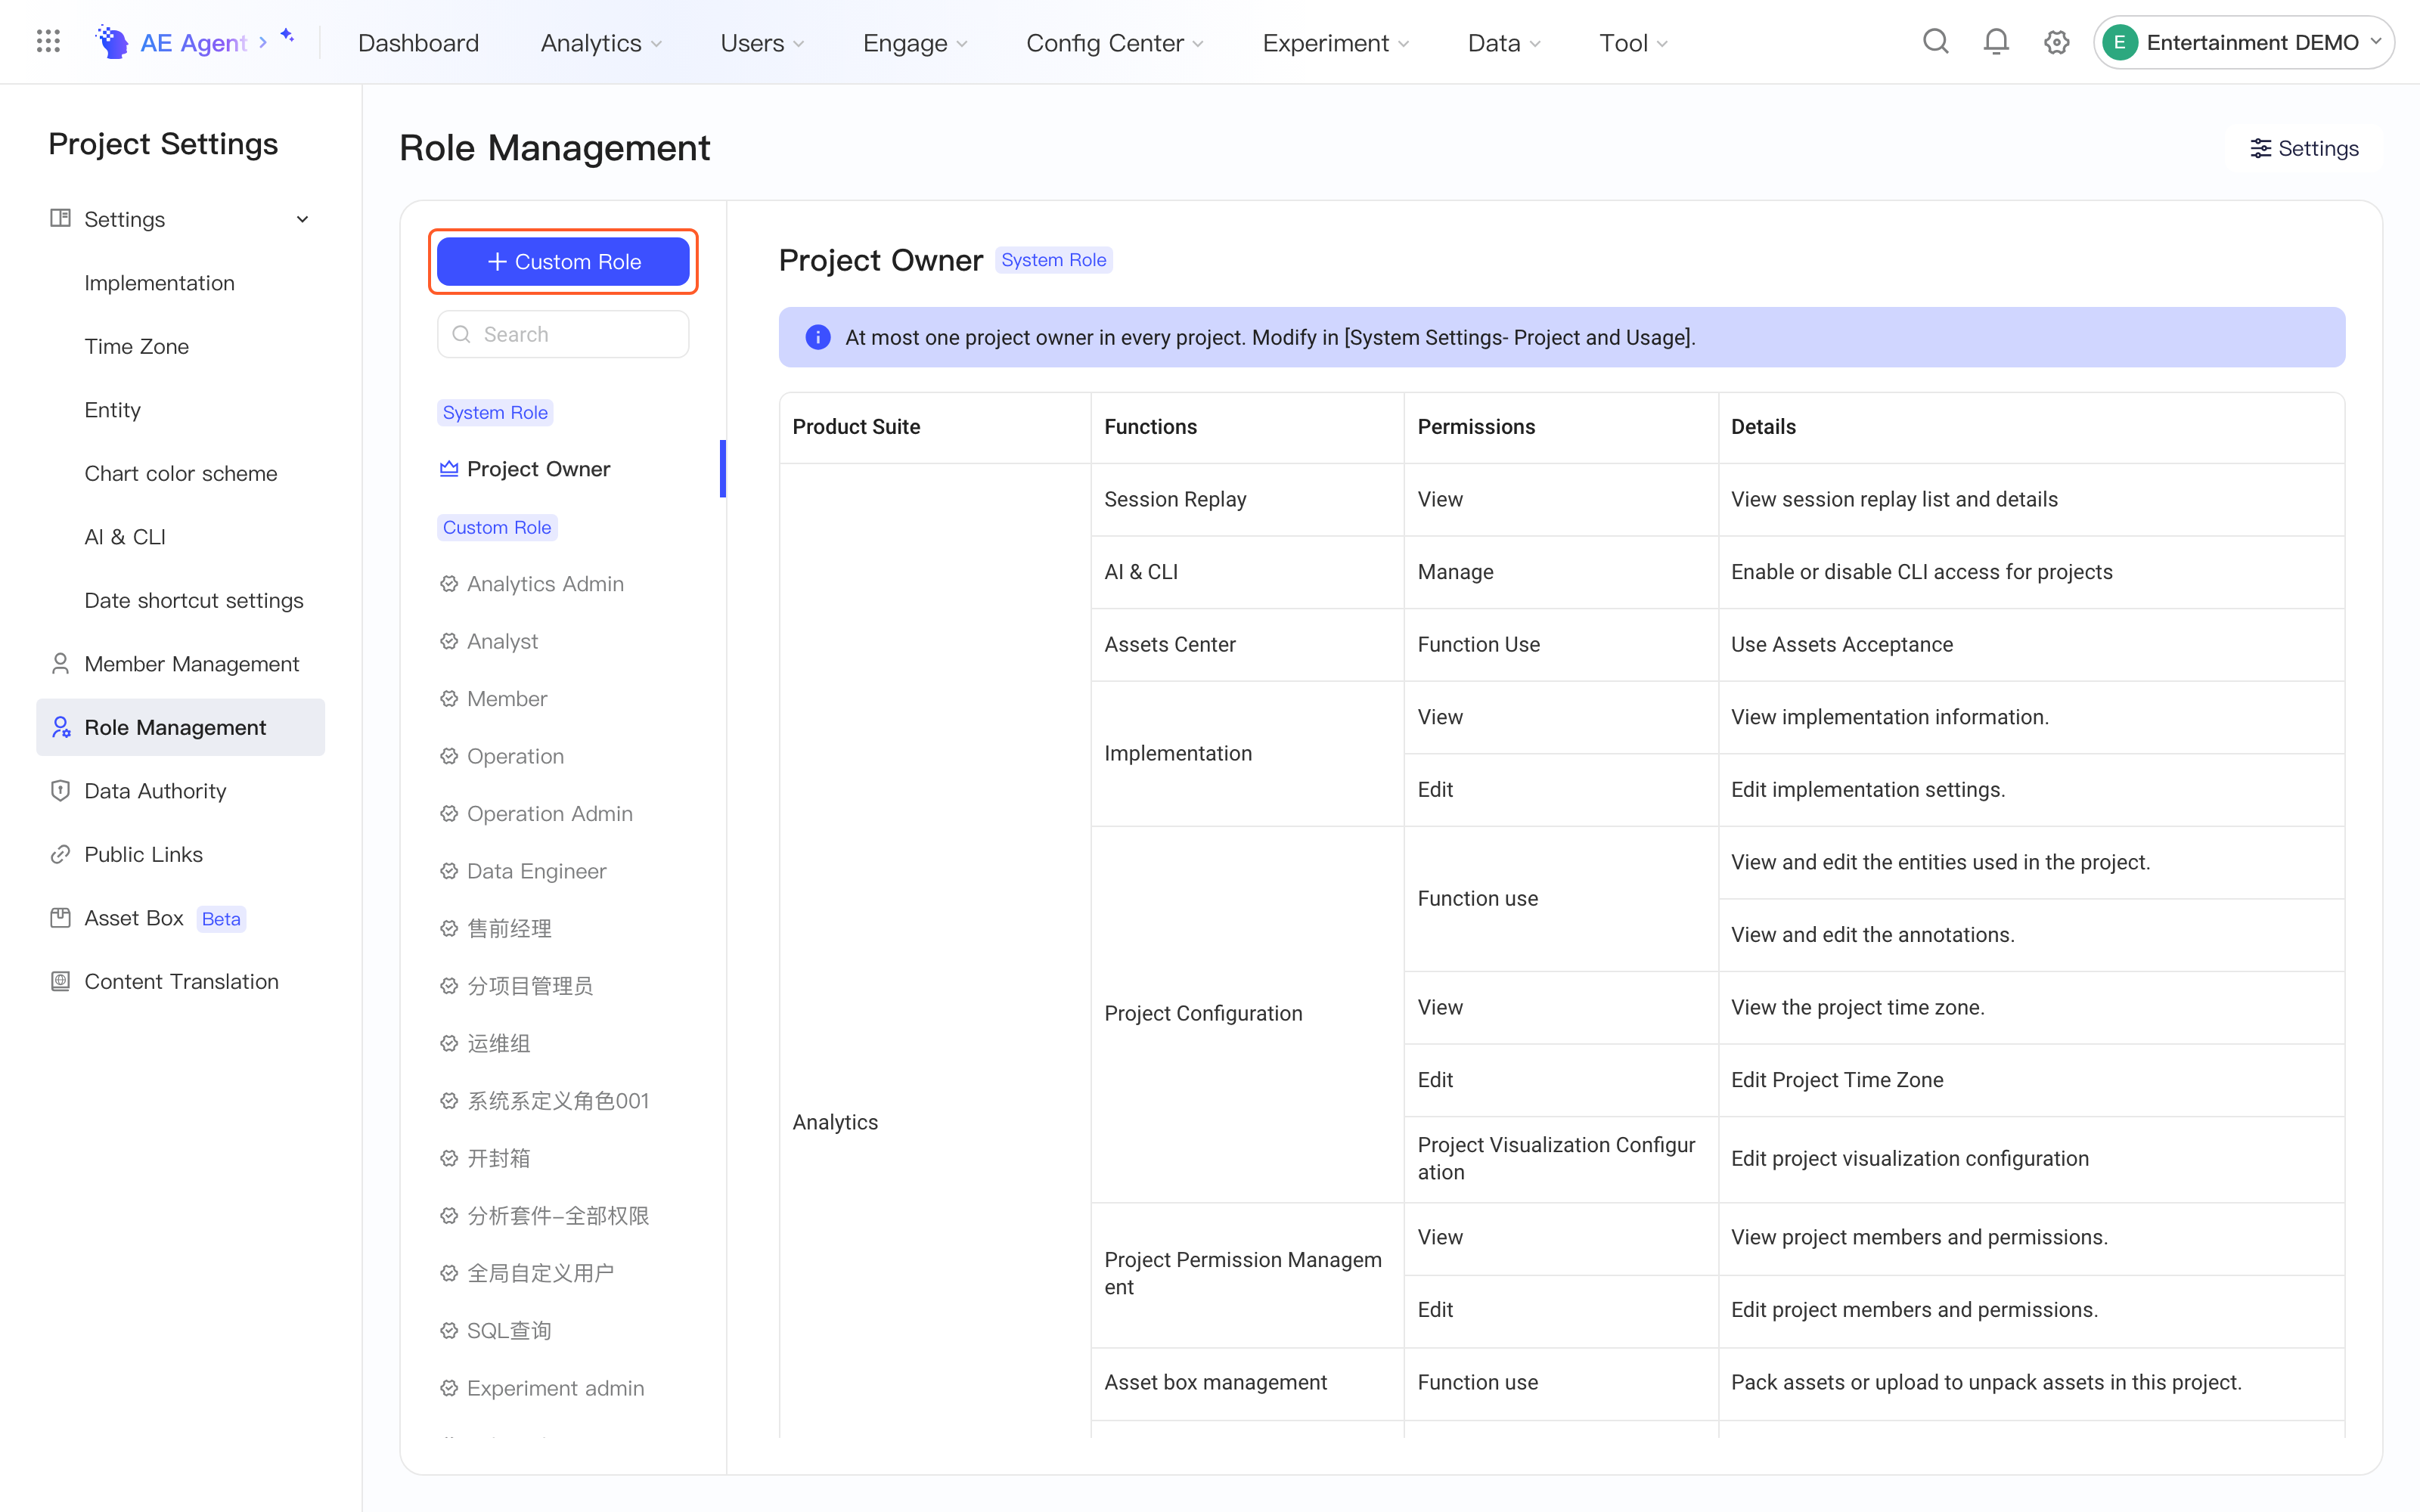
Task: Click the info icon in the banner
Action: pyautogui.click(x=818, y=337)
